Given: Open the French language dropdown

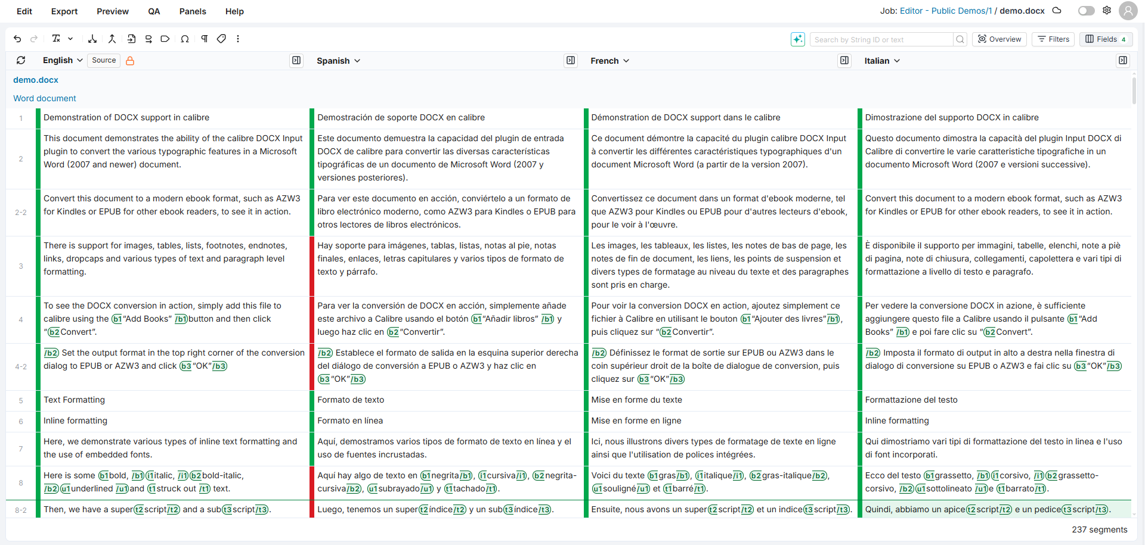Looking at the screenshot, I should pos(609,60).
